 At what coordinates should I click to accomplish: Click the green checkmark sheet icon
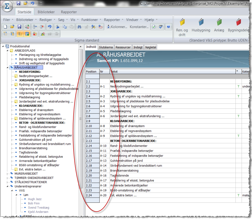tap(154, 27)
